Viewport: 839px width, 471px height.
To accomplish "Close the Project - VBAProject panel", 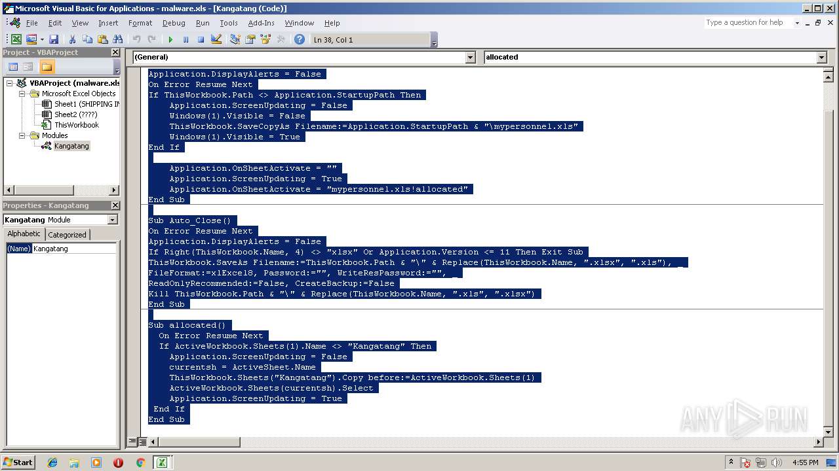I will pos(115,52).
